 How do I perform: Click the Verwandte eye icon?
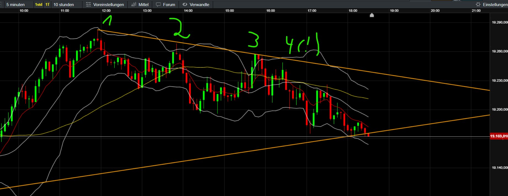[x=185, y=5]
